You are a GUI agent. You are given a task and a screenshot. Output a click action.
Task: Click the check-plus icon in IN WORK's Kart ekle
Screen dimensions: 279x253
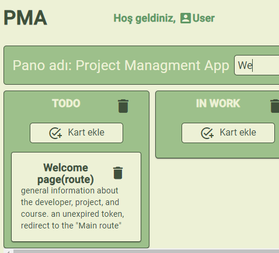(x=207, y=133)
